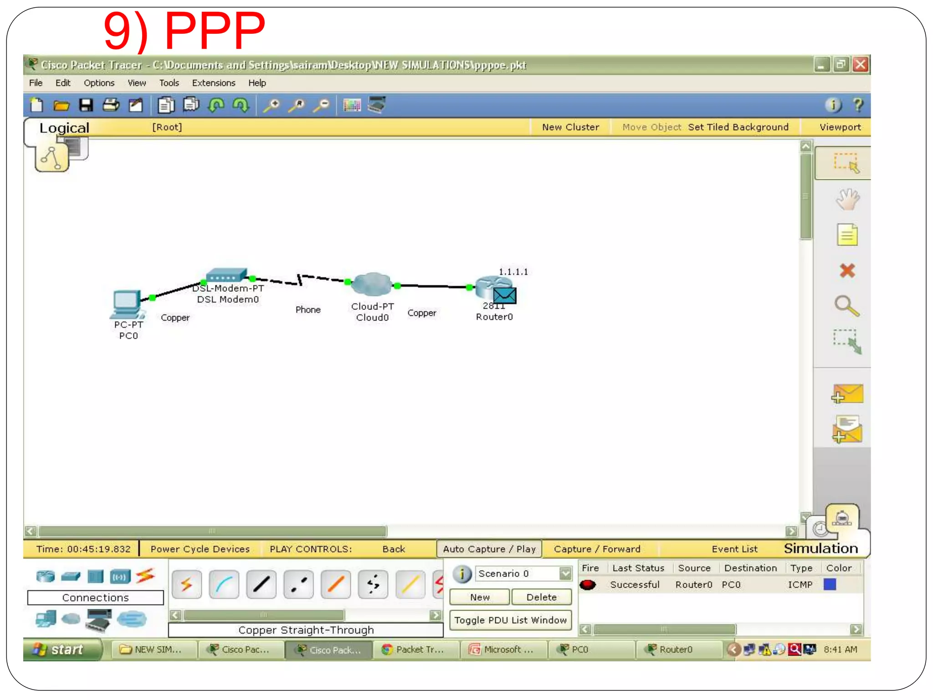Open the Activity Wizard icon

point(135,105)
